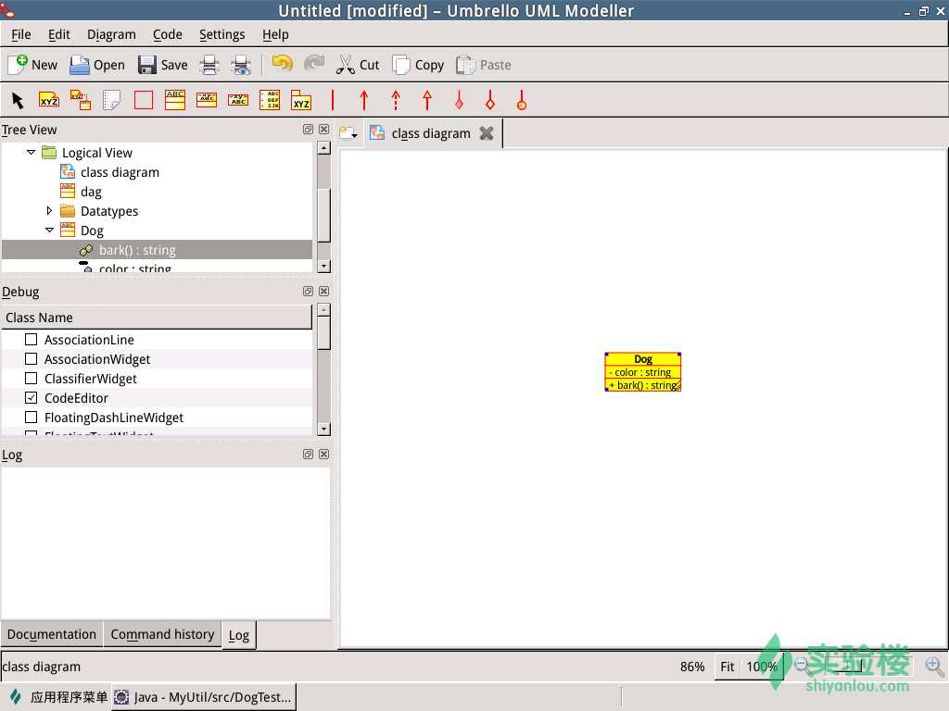Check the ClassifierWidget checkbox
The image size is (949, 711).
(31, 378)
